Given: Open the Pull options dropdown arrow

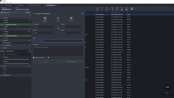Looking at the screenshot, I should point(109,9).
